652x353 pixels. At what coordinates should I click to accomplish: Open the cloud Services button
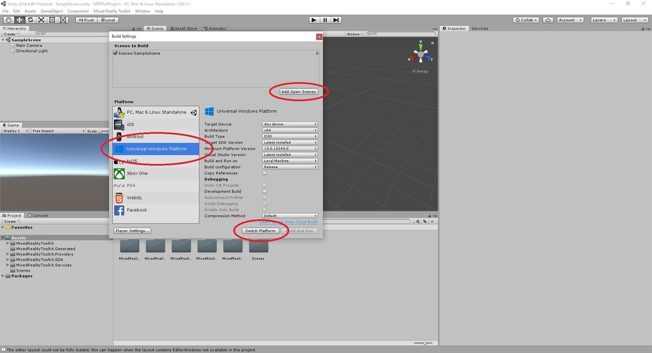click(x=548, y=20)
